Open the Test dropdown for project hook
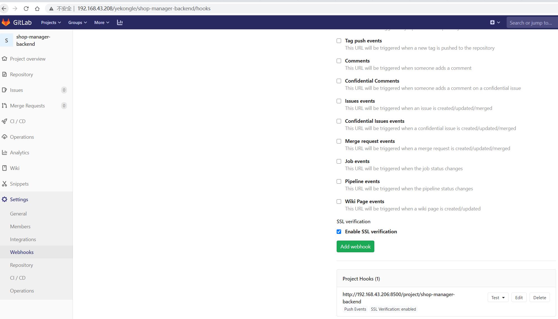558x319 pixels. tap(498, 298)
